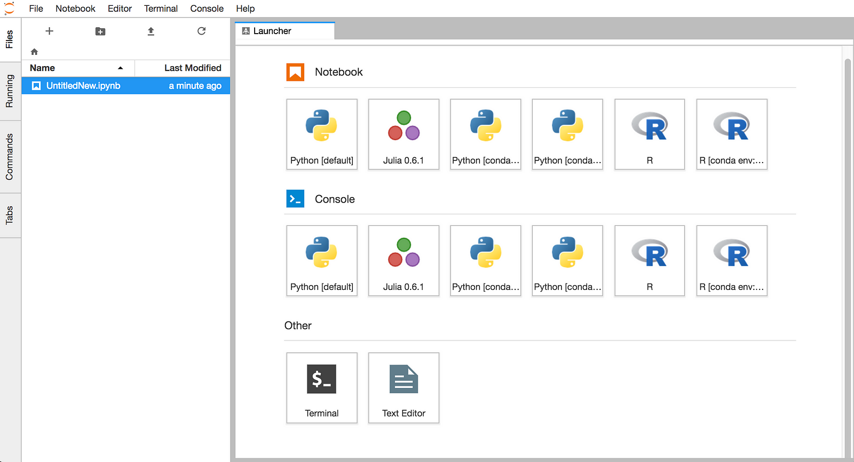The image size is (854, 462).
Task: Open the Notebook menu in the menu bar
Action: coord(75,9)
